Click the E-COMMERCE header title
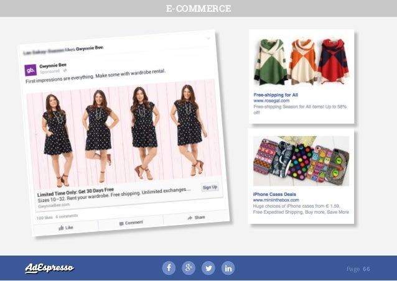 tap(198, 8)
